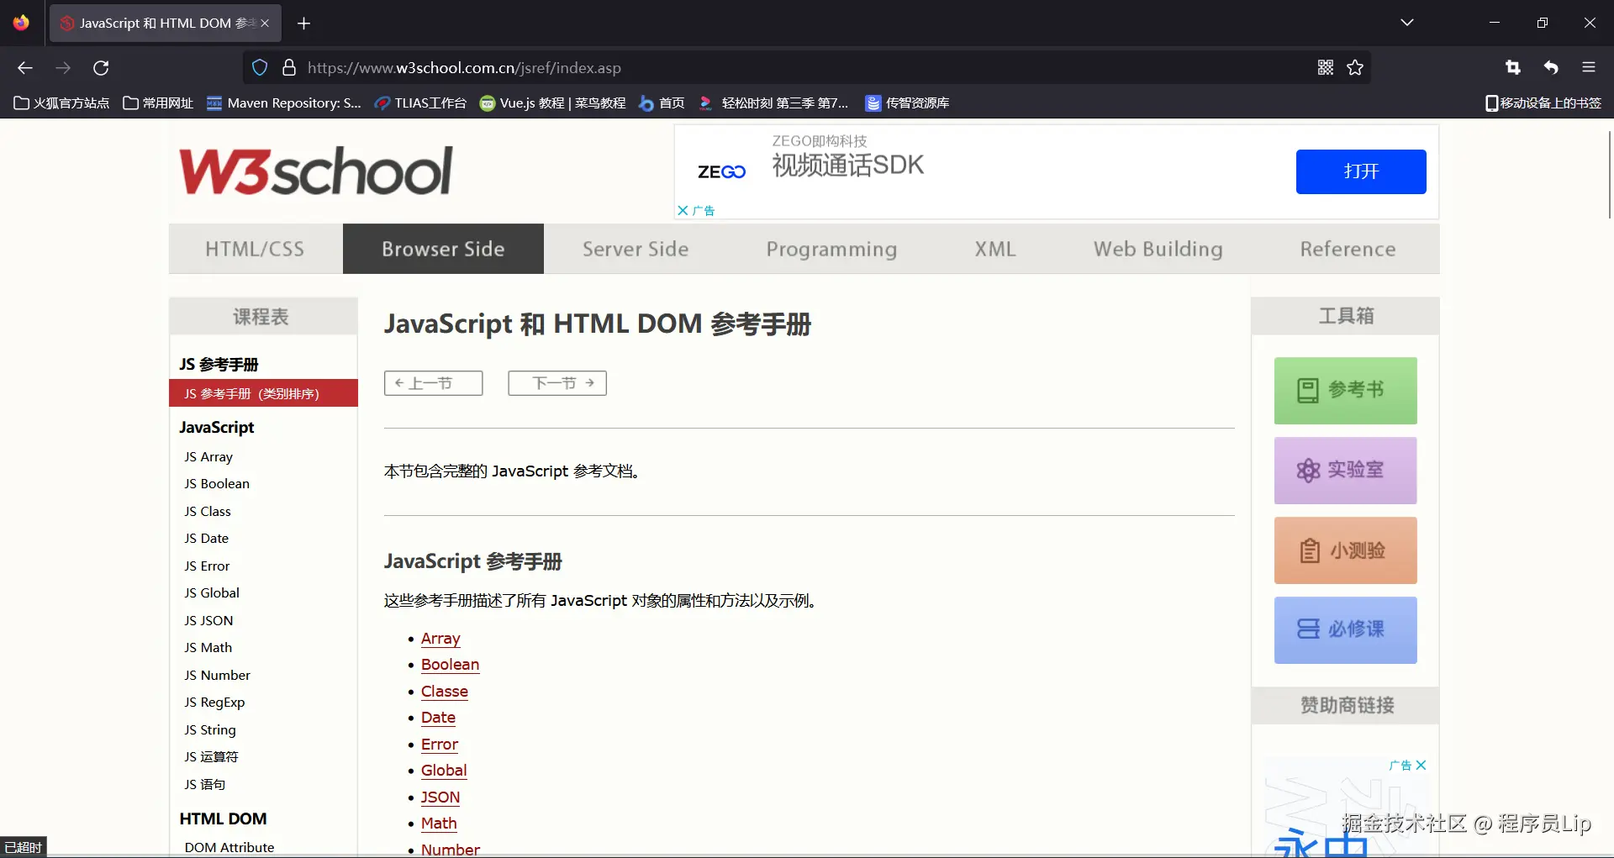Open the 参考书 toolbox button
Viewport: 1614px width, 858px height.
pyautogui.click(x=1345, y=391)
